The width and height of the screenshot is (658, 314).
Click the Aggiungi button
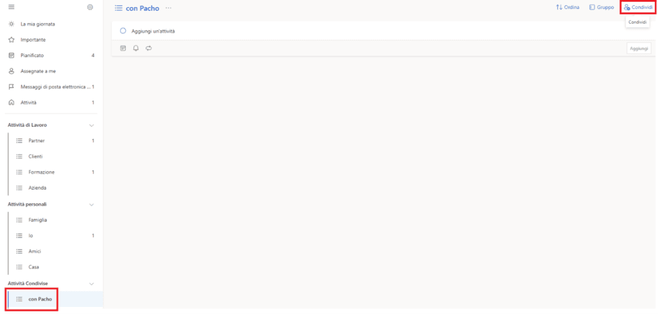point(639,48)
